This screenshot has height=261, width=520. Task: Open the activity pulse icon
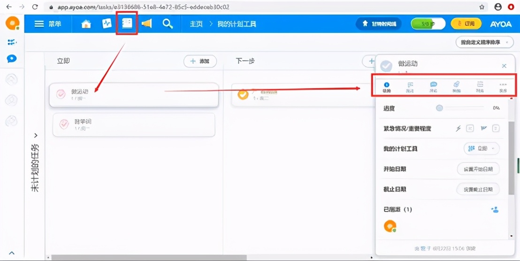[107, 23]
